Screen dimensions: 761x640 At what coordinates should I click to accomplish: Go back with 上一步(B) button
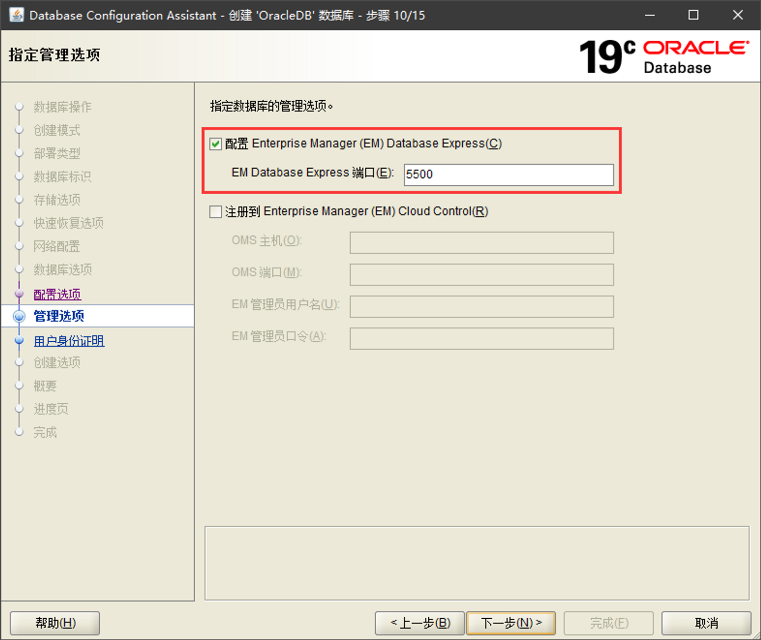pos(420,623)
